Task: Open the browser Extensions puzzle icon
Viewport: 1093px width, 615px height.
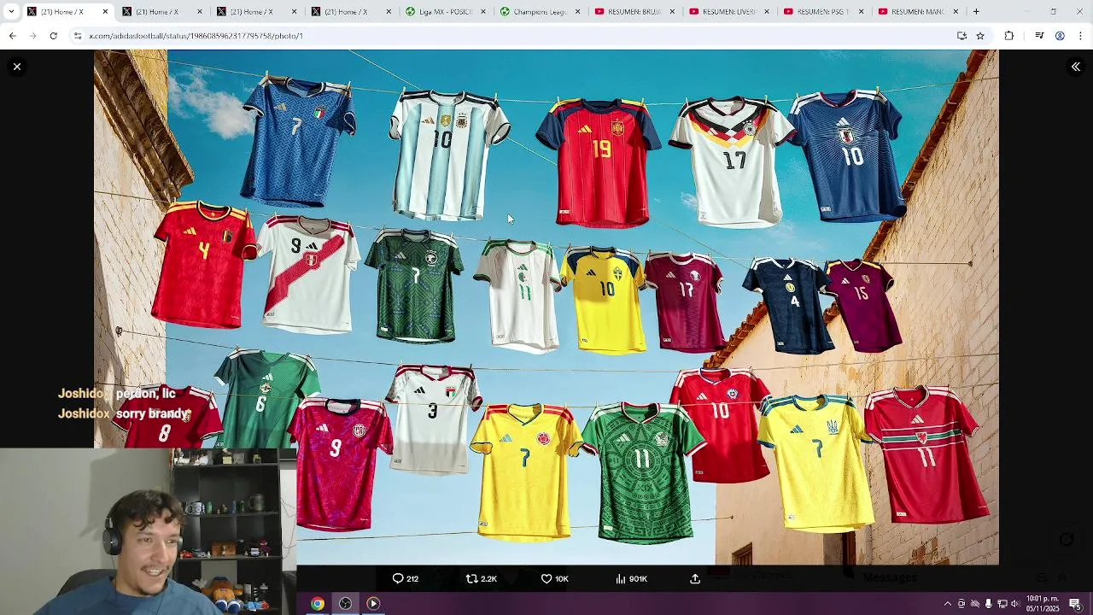Action: tap(1009, 36)
